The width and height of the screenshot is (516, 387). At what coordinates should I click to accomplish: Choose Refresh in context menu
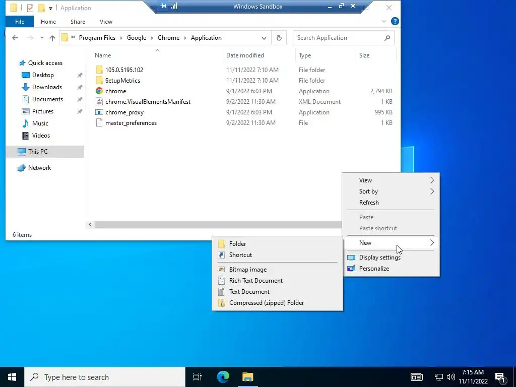pyautogui.click(x=391, y=203)
